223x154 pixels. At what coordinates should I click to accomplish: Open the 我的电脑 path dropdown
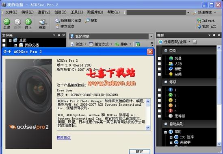[151, 37]
